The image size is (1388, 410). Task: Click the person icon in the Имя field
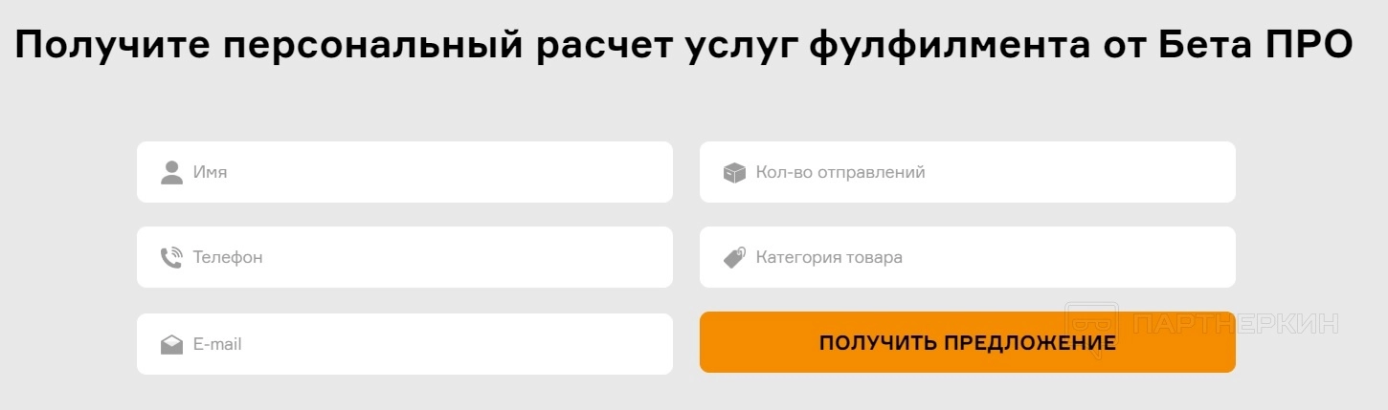pyautogui.click(x=171, y=173)
